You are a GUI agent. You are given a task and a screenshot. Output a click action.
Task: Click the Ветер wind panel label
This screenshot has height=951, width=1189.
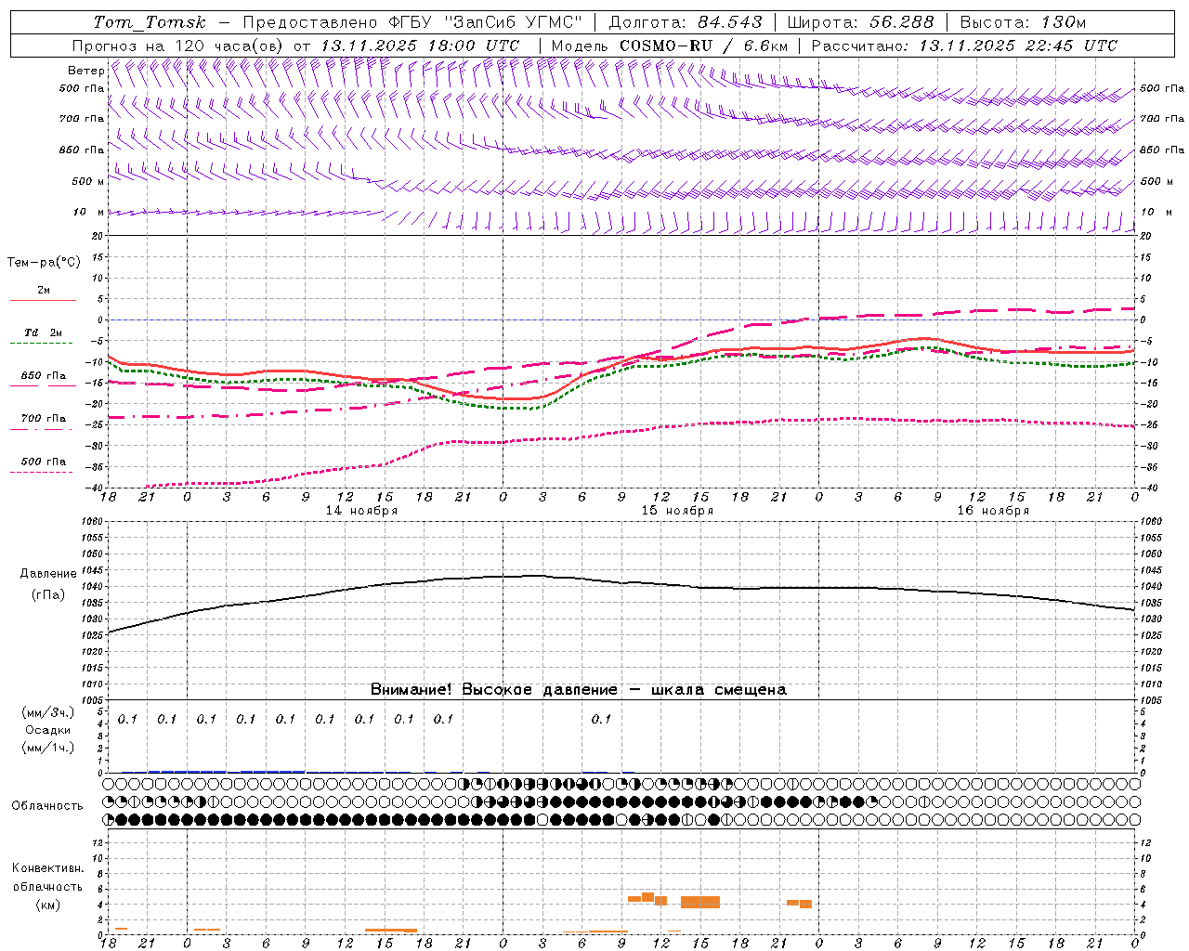pyautogui.click(x=86, y=71)
